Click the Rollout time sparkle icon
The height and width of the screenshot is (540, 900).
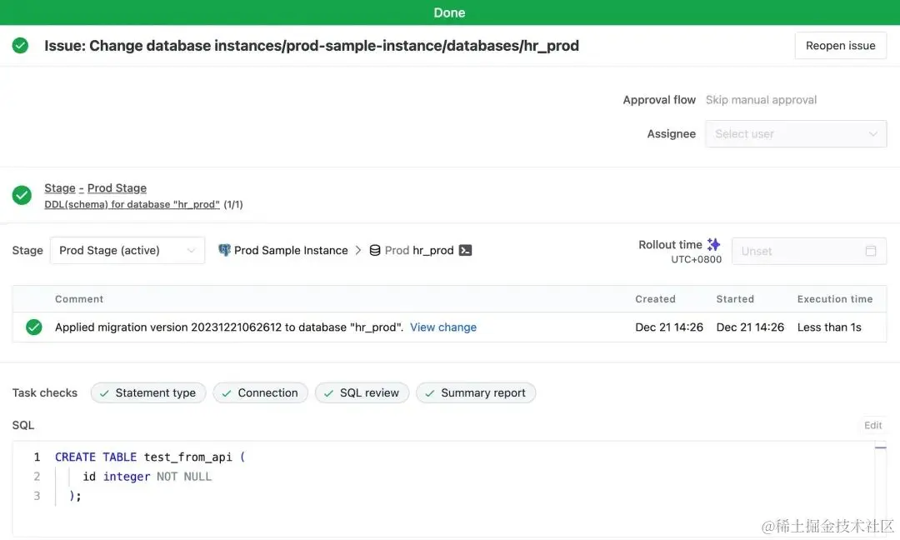click(x=713, y=244)
